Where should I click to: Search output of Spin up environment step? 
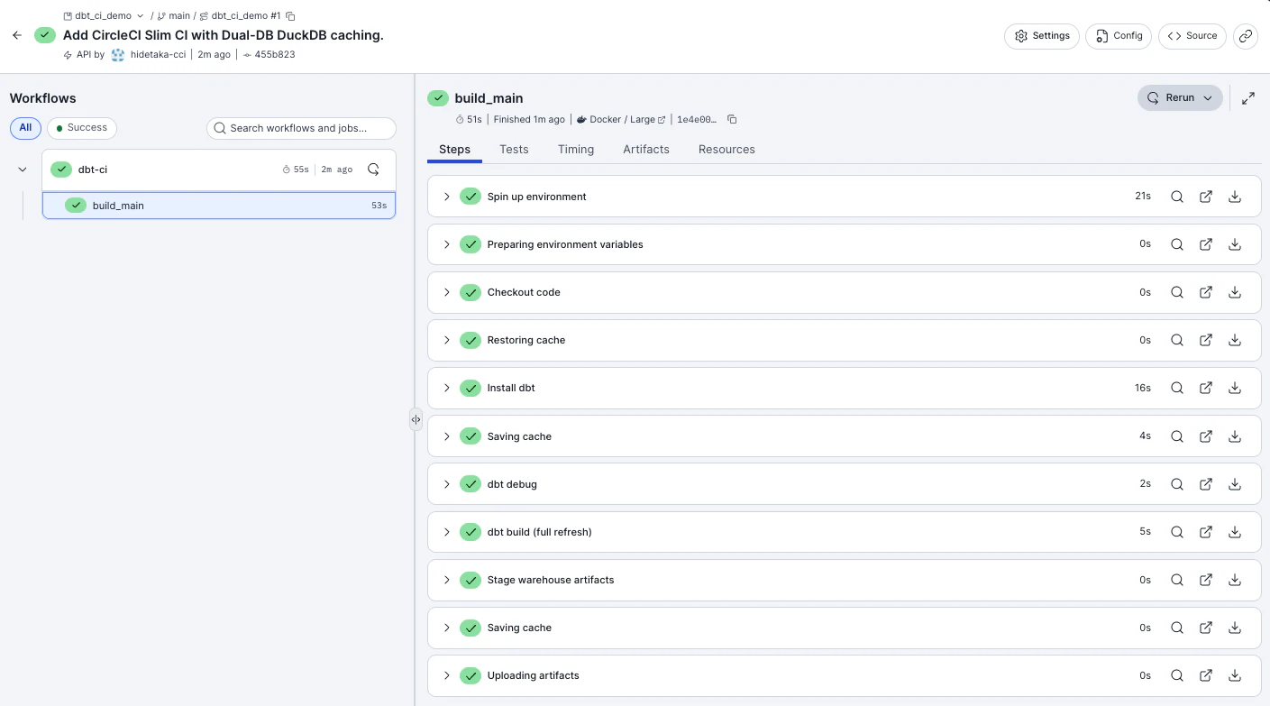coord(1176,197)
